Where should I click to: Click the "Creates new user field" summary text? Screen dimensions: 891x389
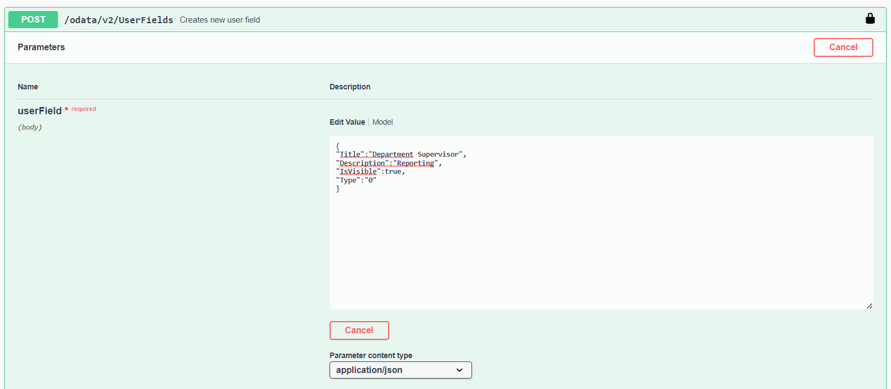click(x=220, y=20)
